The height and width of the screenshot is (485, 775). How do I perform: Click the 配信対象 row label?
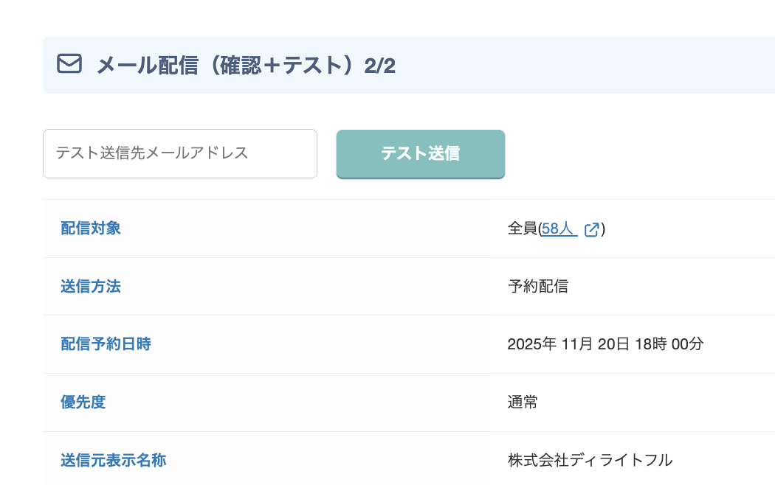[x=91, y=228]
